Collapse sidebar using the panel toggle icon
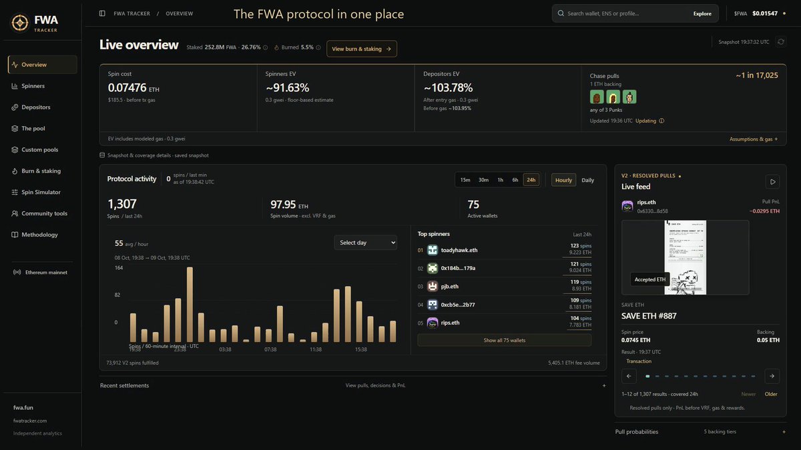The image size is (801, 450). (102, 13)
